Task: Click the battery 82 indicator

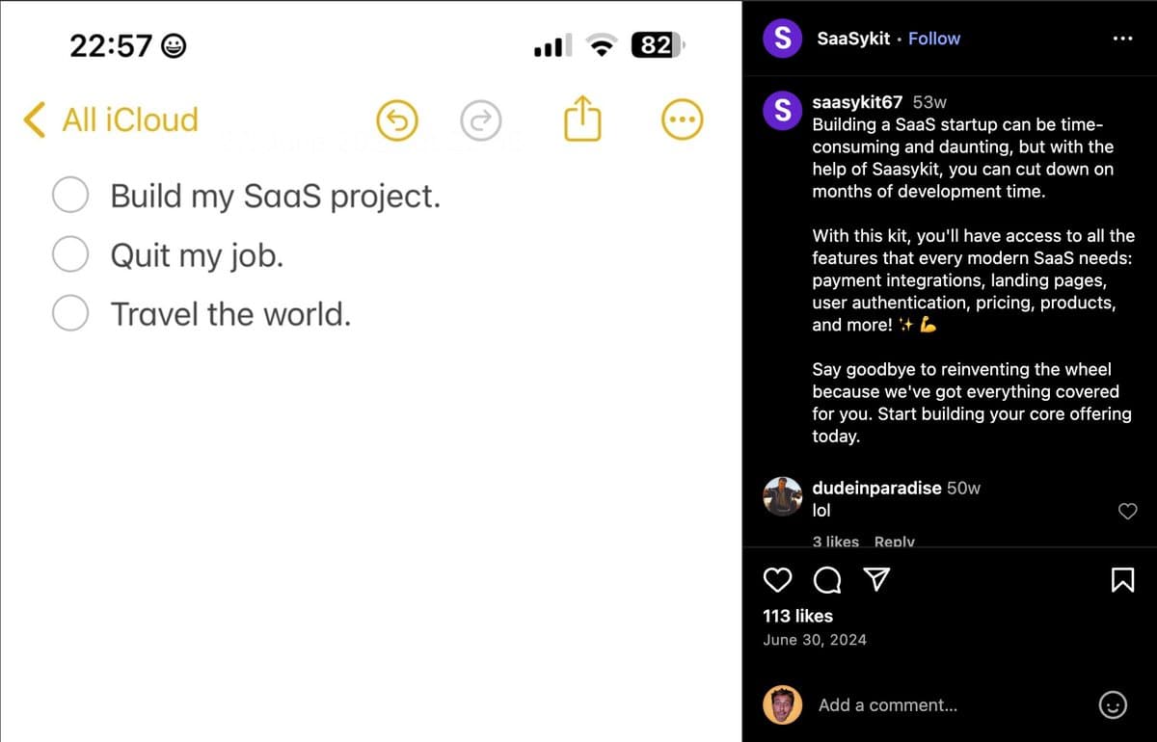Action: tap(658, 45)
